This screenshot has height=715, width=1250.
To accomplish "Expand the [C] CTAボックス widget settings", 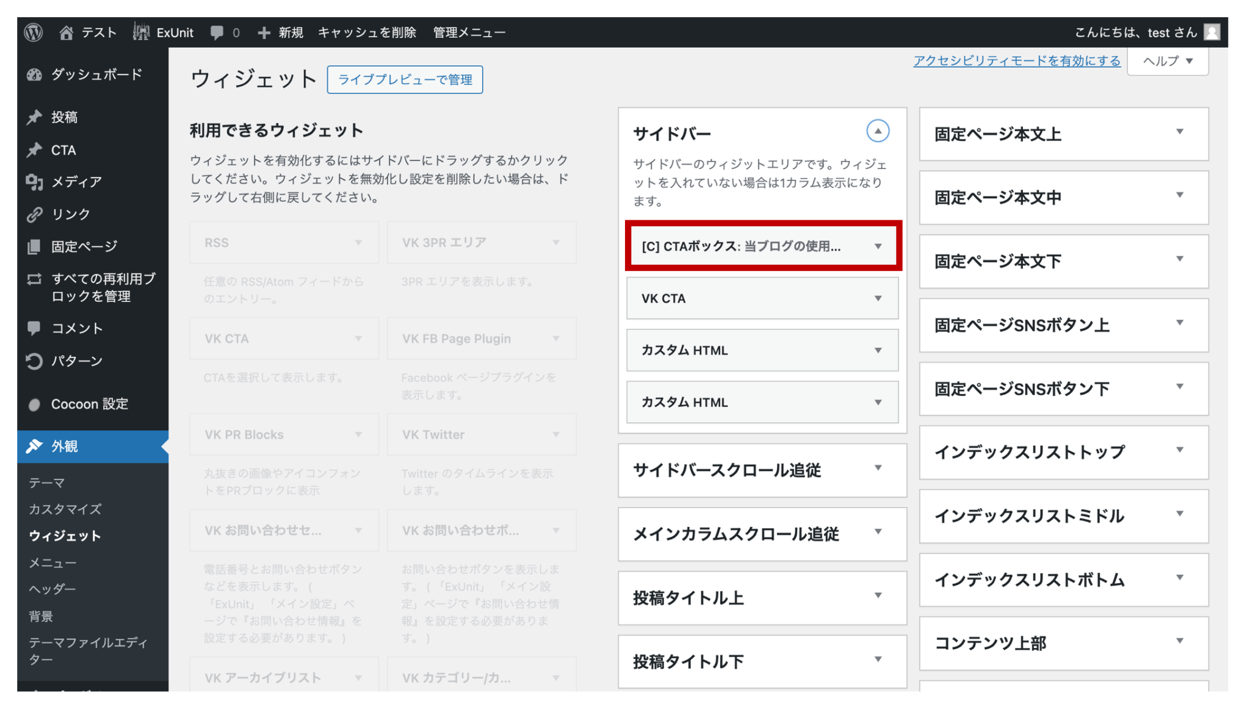I will point(879,246).
